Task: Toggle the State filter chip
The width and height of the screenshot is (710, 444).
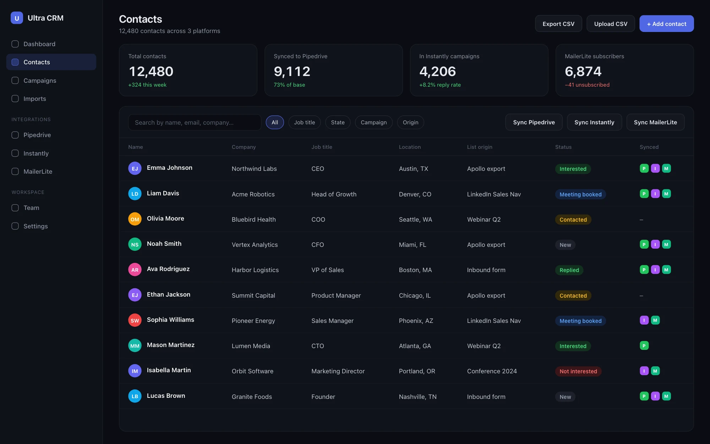Action: pyautogui.click(x=338, y=122)
